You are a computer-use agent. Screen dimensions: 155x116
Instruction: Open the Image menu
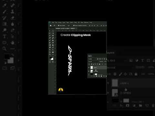click(x=60, y=23)
